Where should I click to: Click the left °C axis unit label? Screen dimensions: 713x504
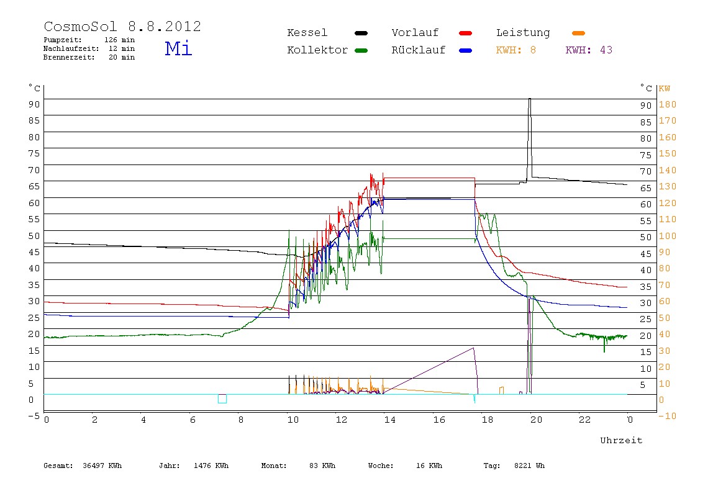pos(34,88)
